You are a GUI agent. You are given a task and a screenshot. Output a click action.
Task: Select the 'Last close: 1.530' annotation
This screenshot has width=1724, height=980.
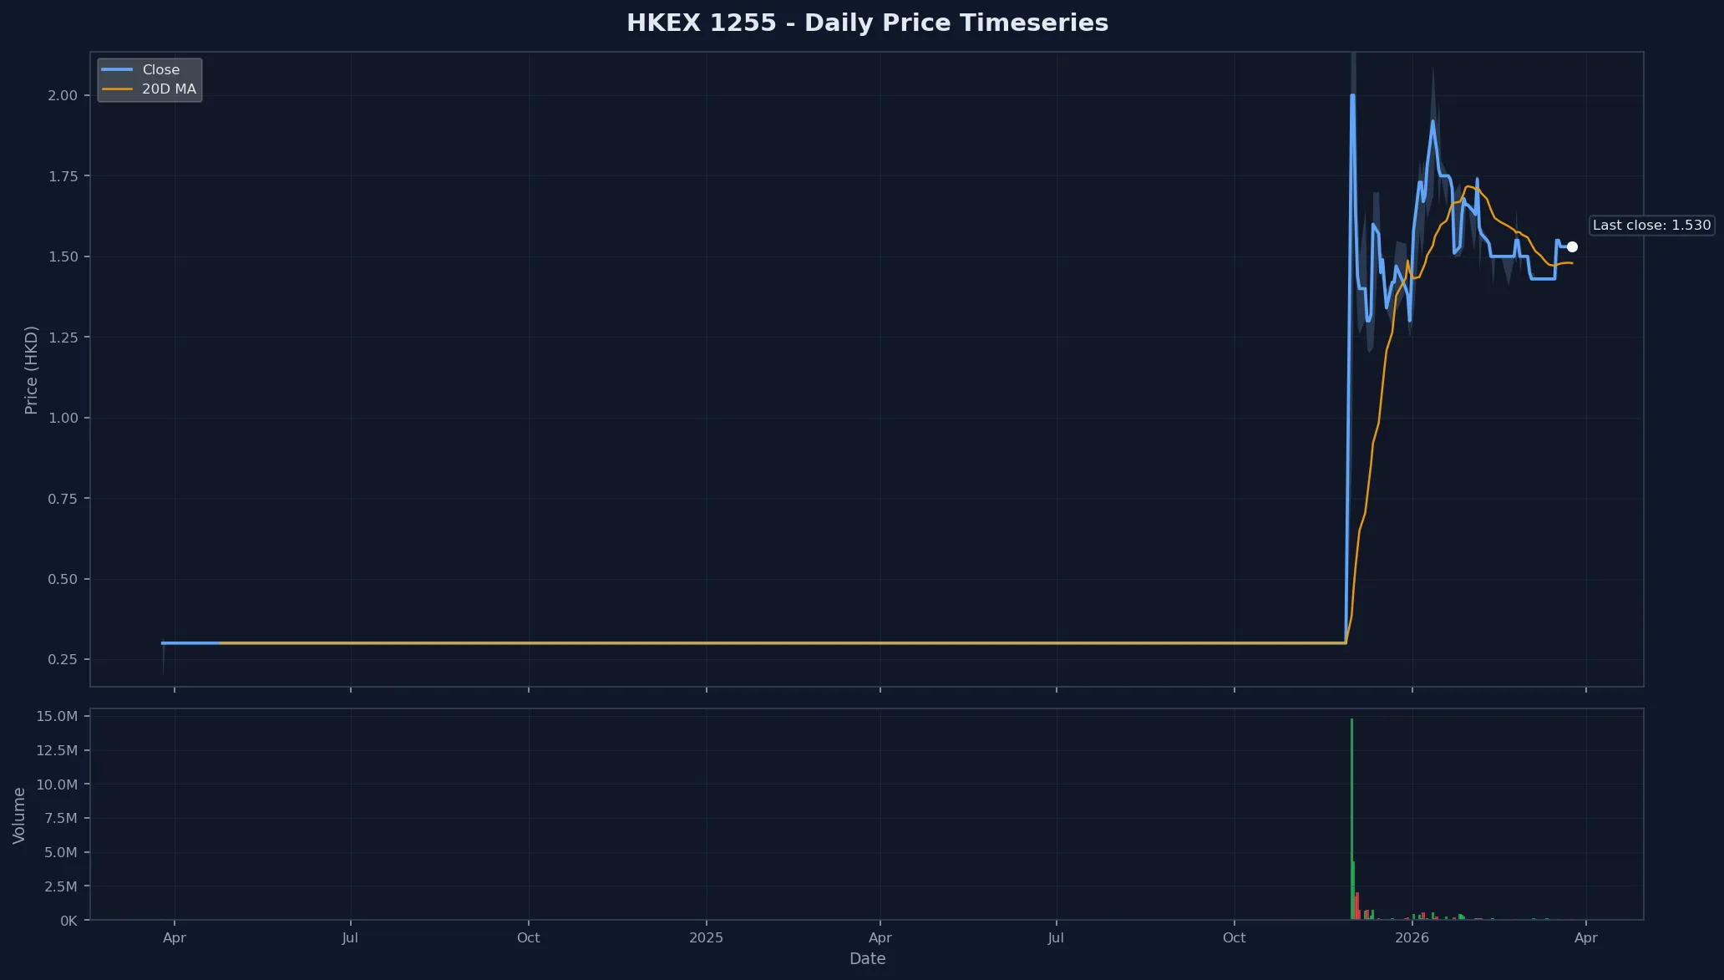coord(1651,225)
